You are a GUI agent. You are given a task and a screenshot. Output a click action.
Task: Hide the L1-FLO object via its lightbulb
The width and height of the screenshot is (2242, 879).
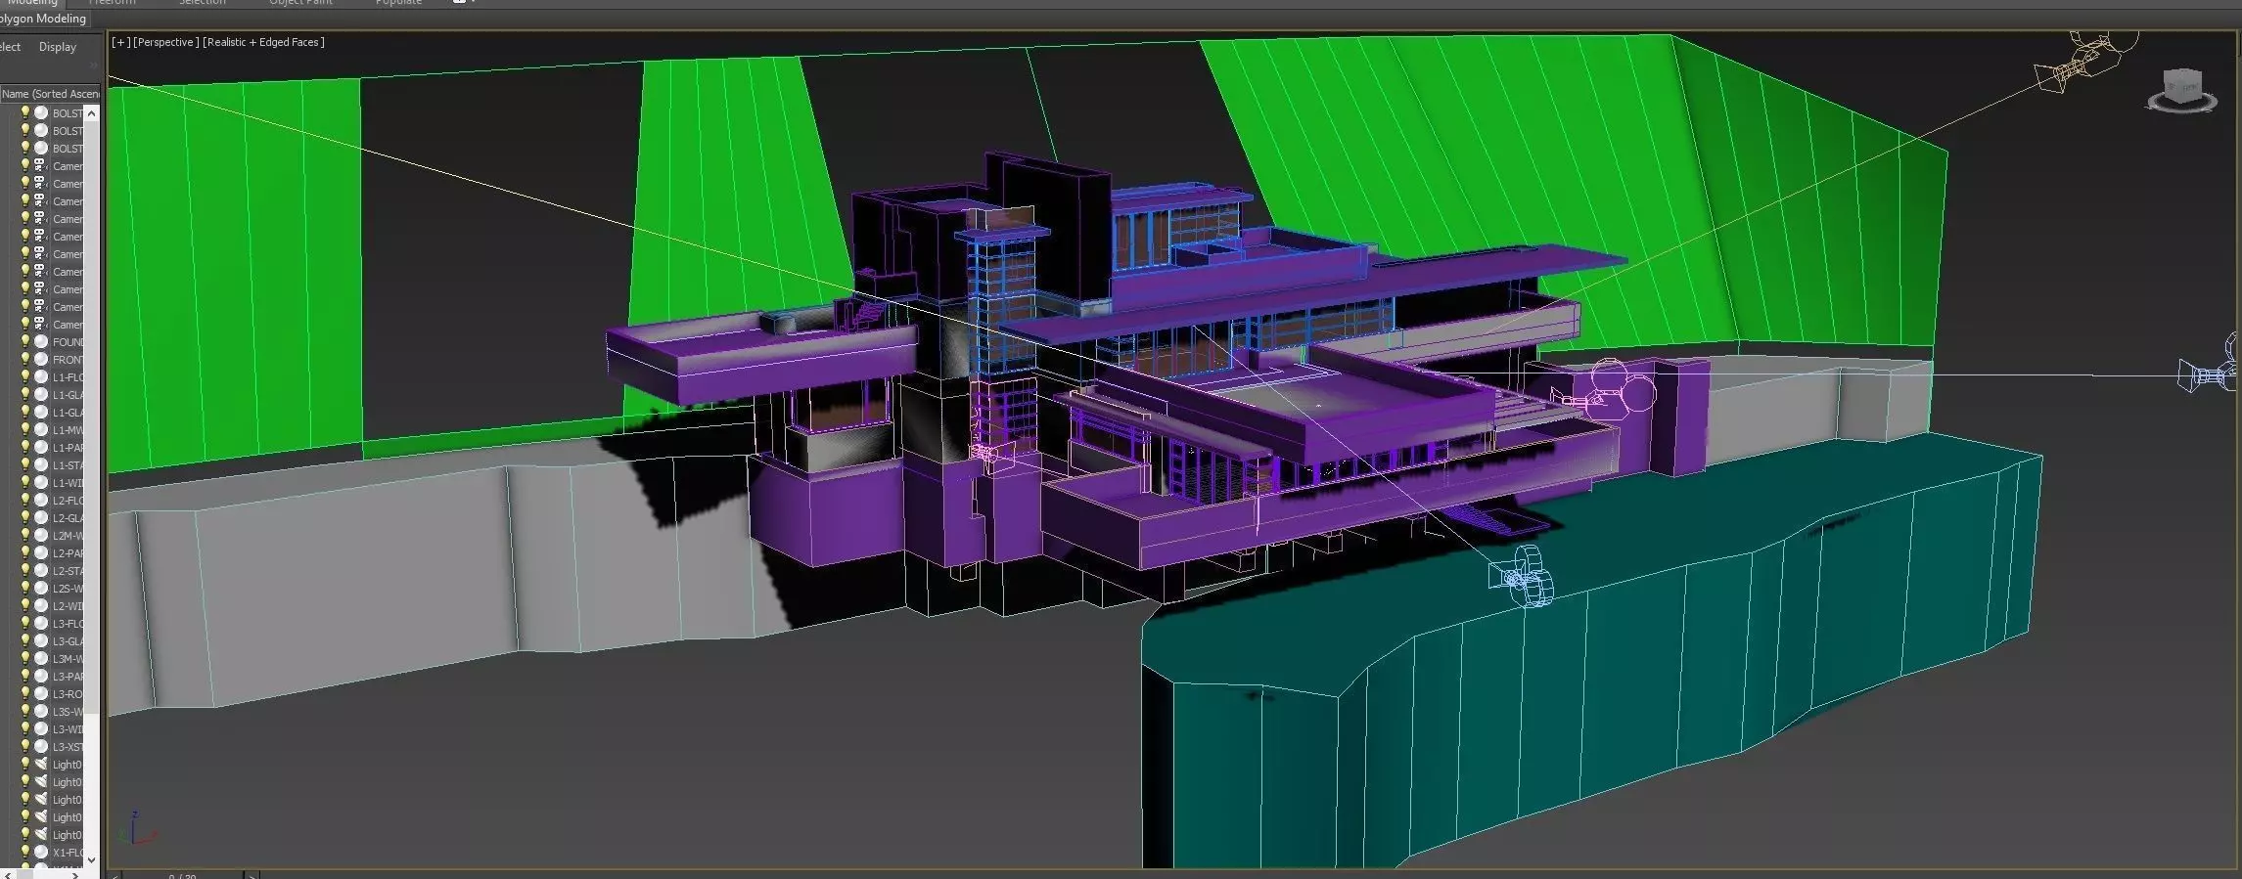coord(25,377)
